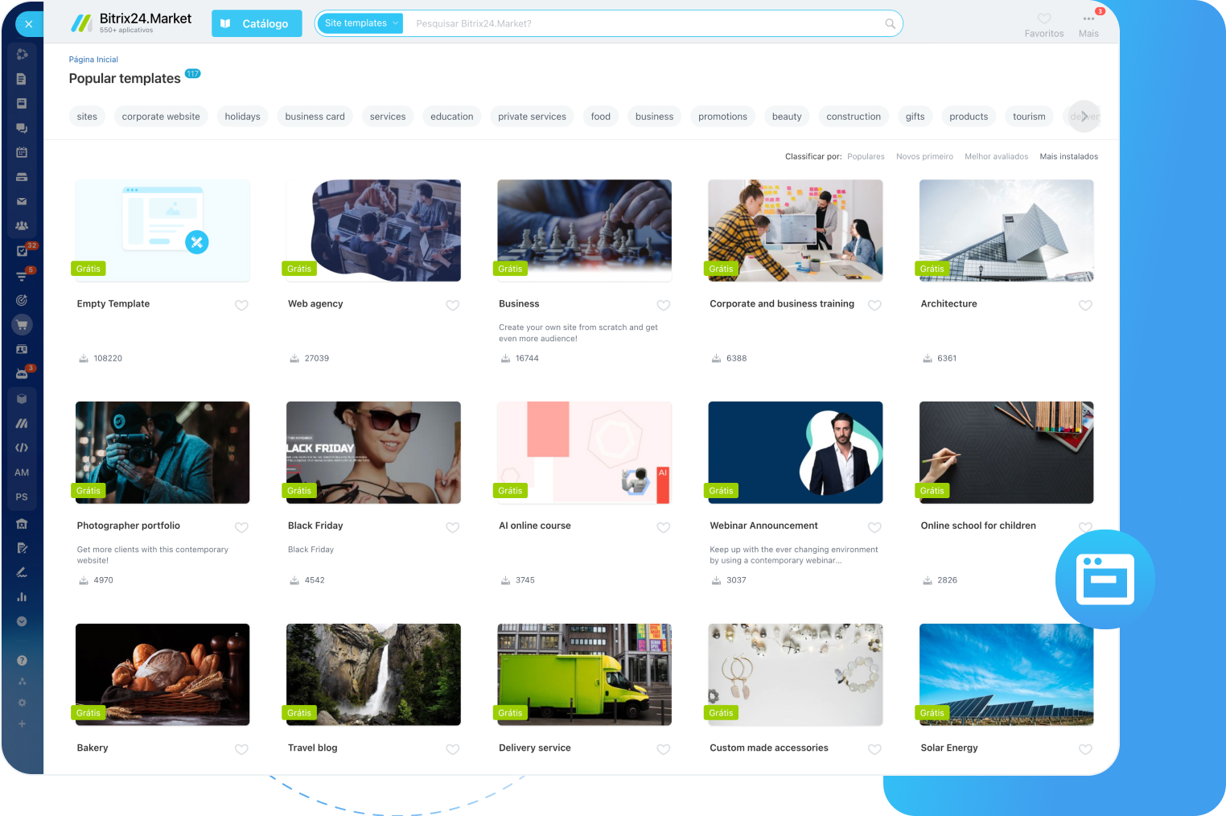Favorite the Empty Template with heart

coord(241,305)
